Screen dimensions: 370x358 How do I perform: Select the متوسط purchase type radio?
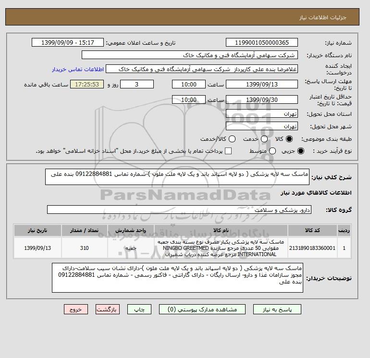(272, 151)
